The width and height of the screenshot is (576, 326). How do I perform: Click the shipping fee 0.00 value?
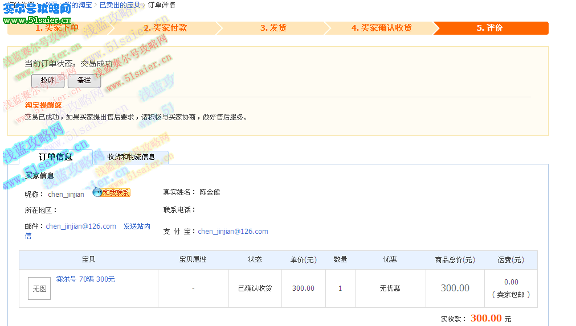pyautogui.click(x=511, y=282)
